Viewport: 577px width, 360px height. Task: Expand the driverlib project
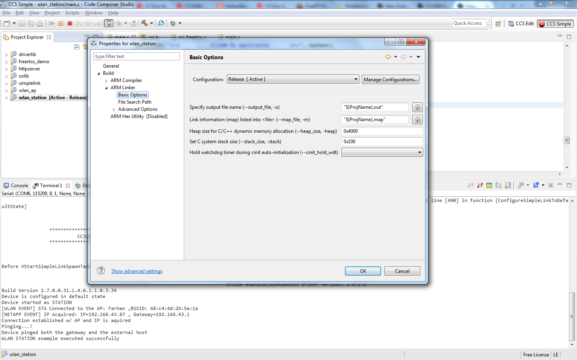(6, 55)
